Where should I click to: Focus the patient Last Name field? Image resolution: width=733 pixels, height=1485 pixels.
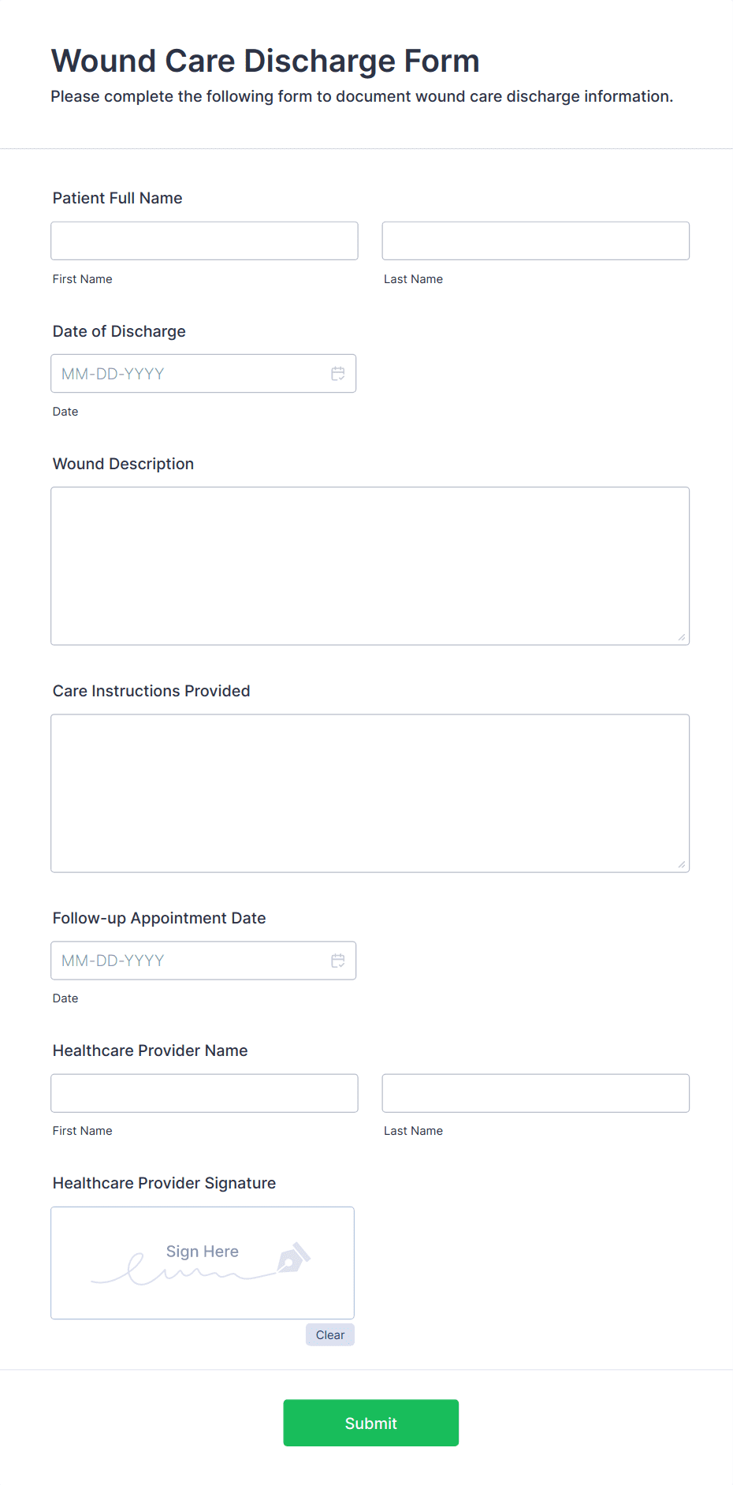pyautogui.click(x=535, y=241)
